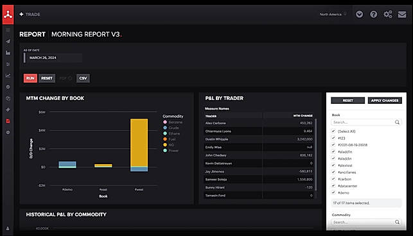Viewport: 413px width, 236px height.
Task: Select the Tamasin Ford trader row
Action: 259,196
